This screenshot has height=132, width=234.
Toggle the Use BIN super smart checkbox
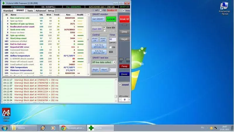(x=115, y=24)
